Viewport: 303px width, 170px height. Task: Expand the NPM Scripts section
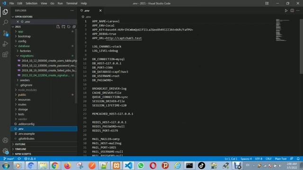coord(44,154)
